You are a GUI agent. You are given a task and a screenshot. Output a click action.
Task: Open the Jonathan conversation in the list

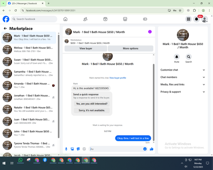click(x=29, y=97)
